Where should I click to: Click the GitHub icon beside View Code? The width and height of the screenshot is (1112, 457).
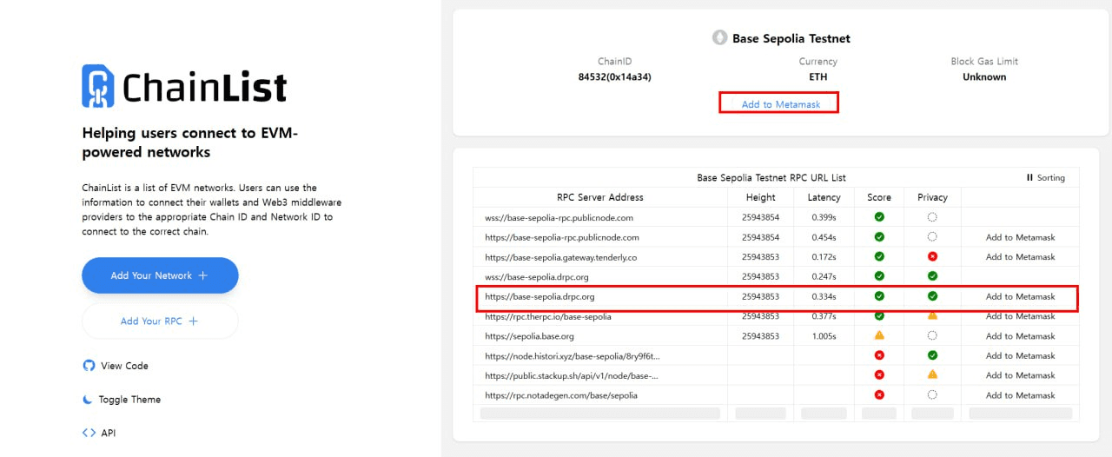tap(89, 366)
